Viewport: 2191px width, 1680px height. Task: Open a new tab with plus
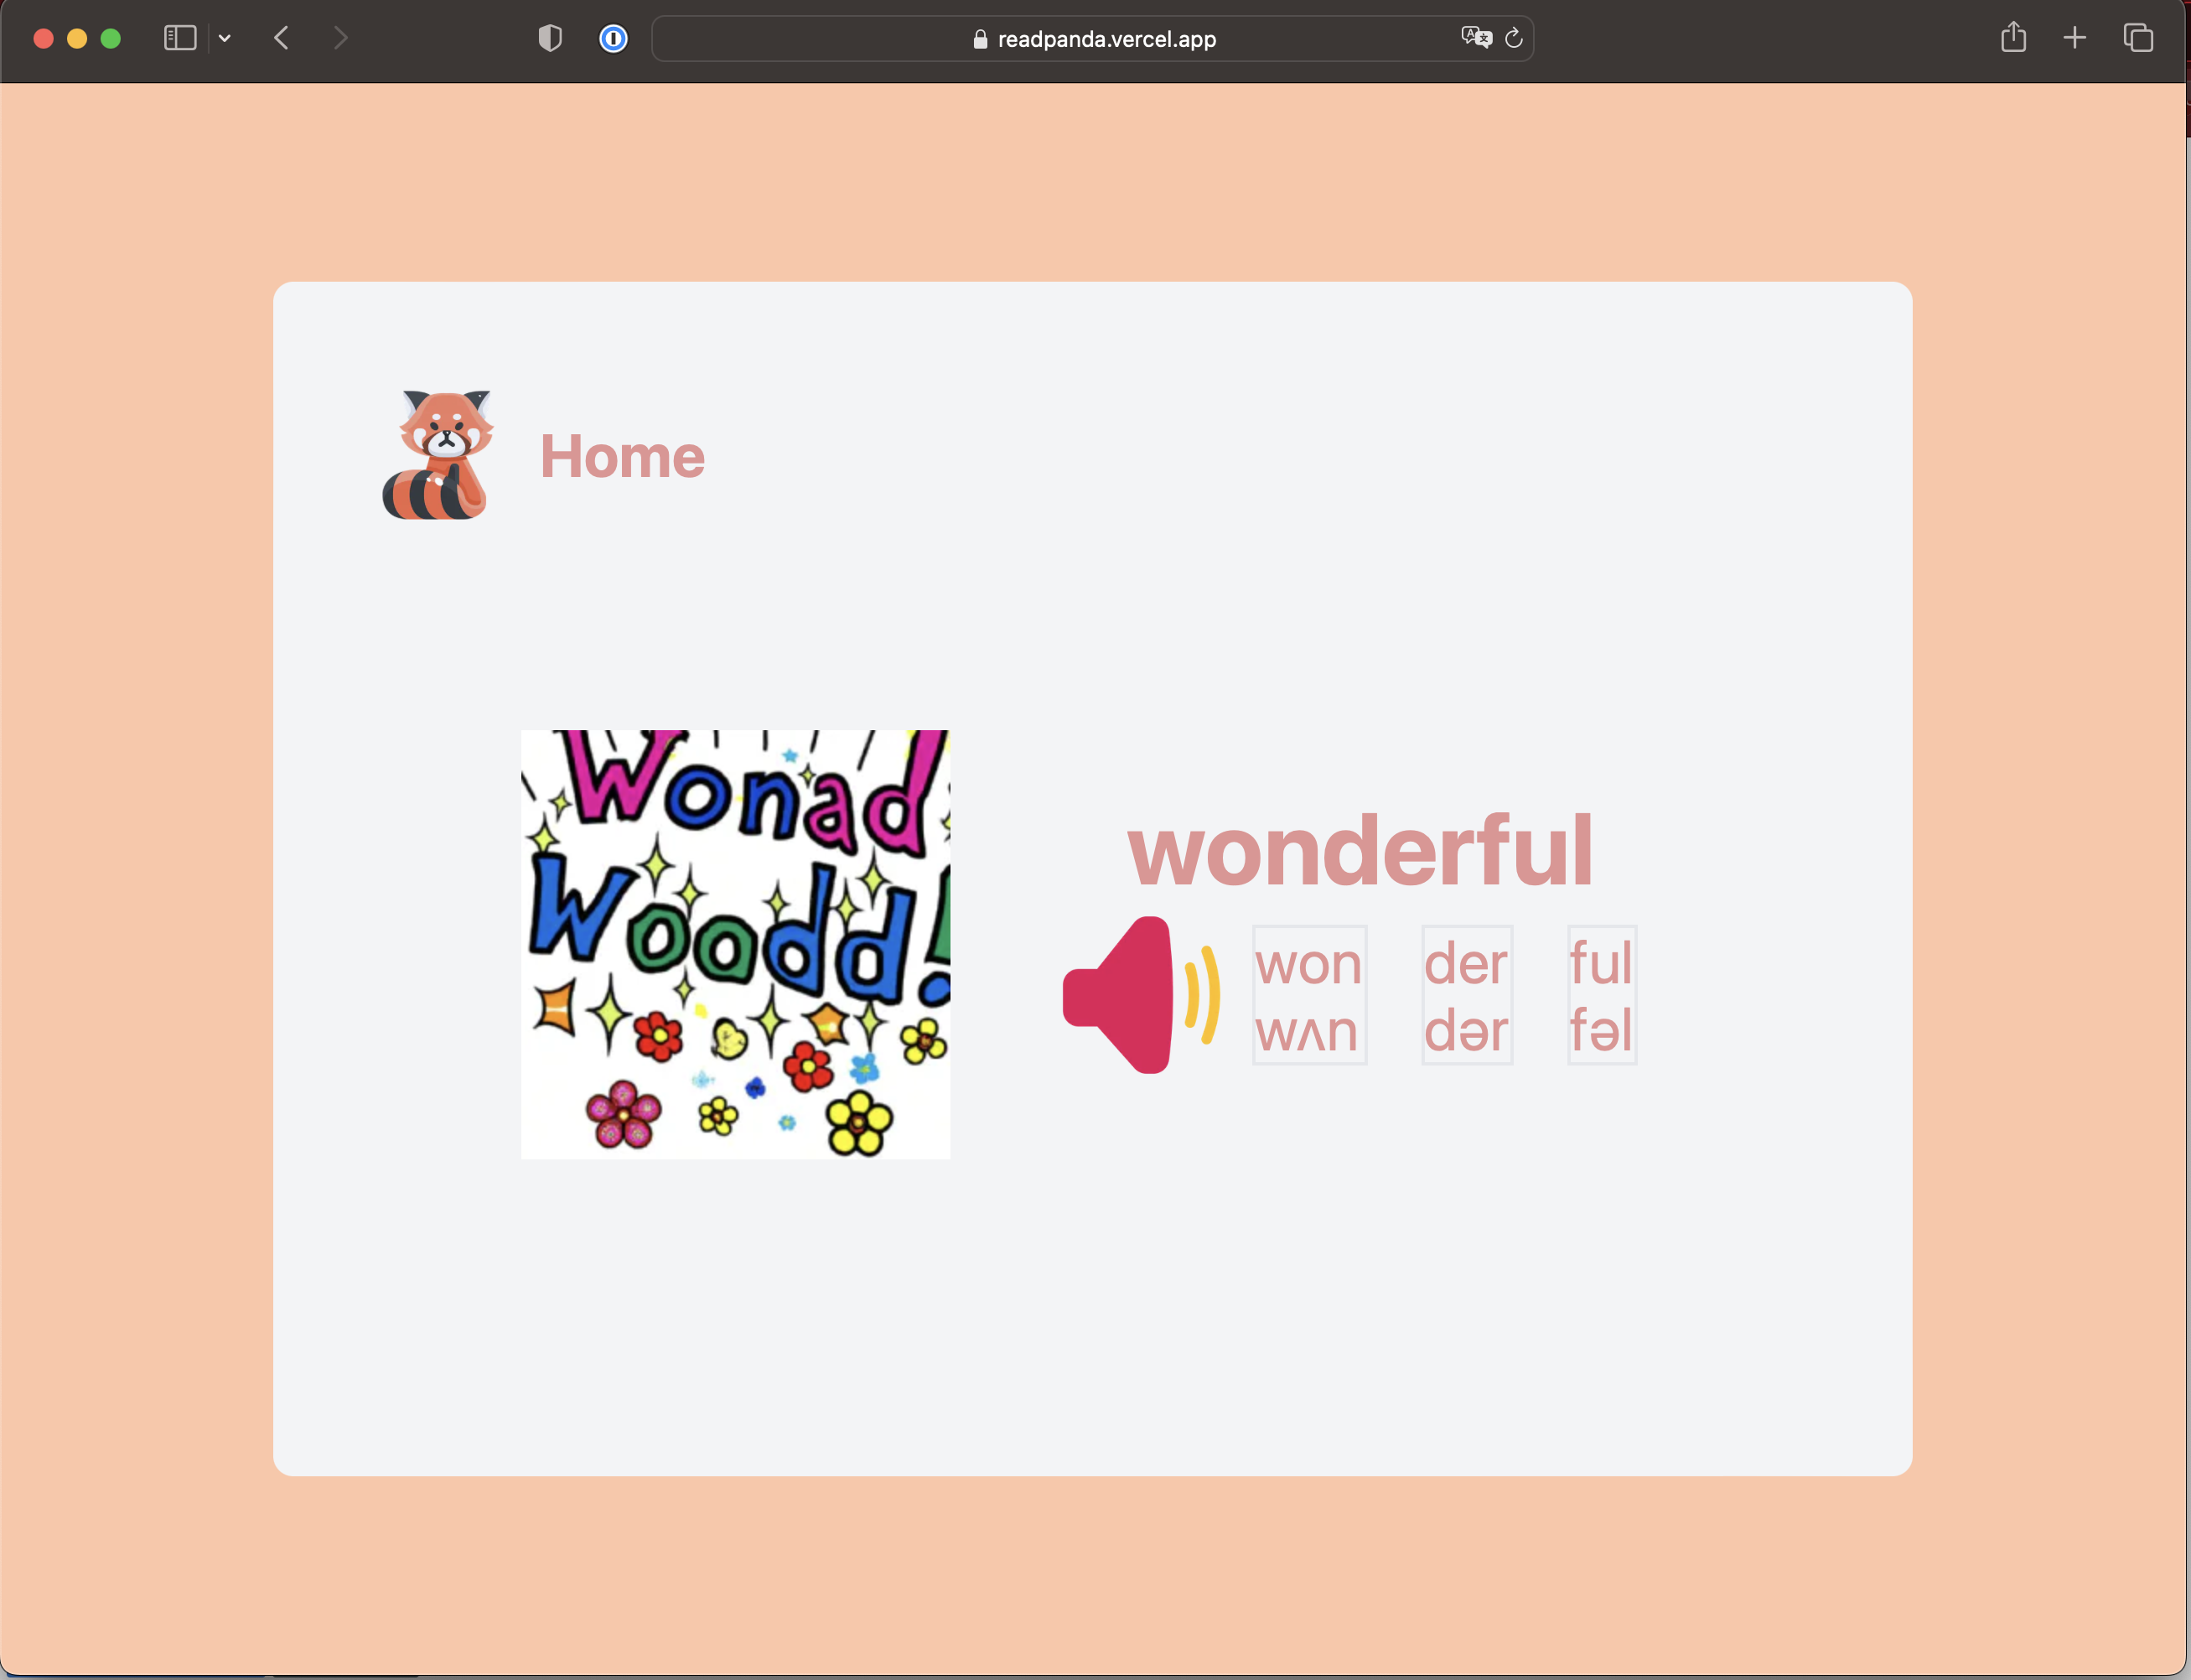click(x=2075, y=38)
